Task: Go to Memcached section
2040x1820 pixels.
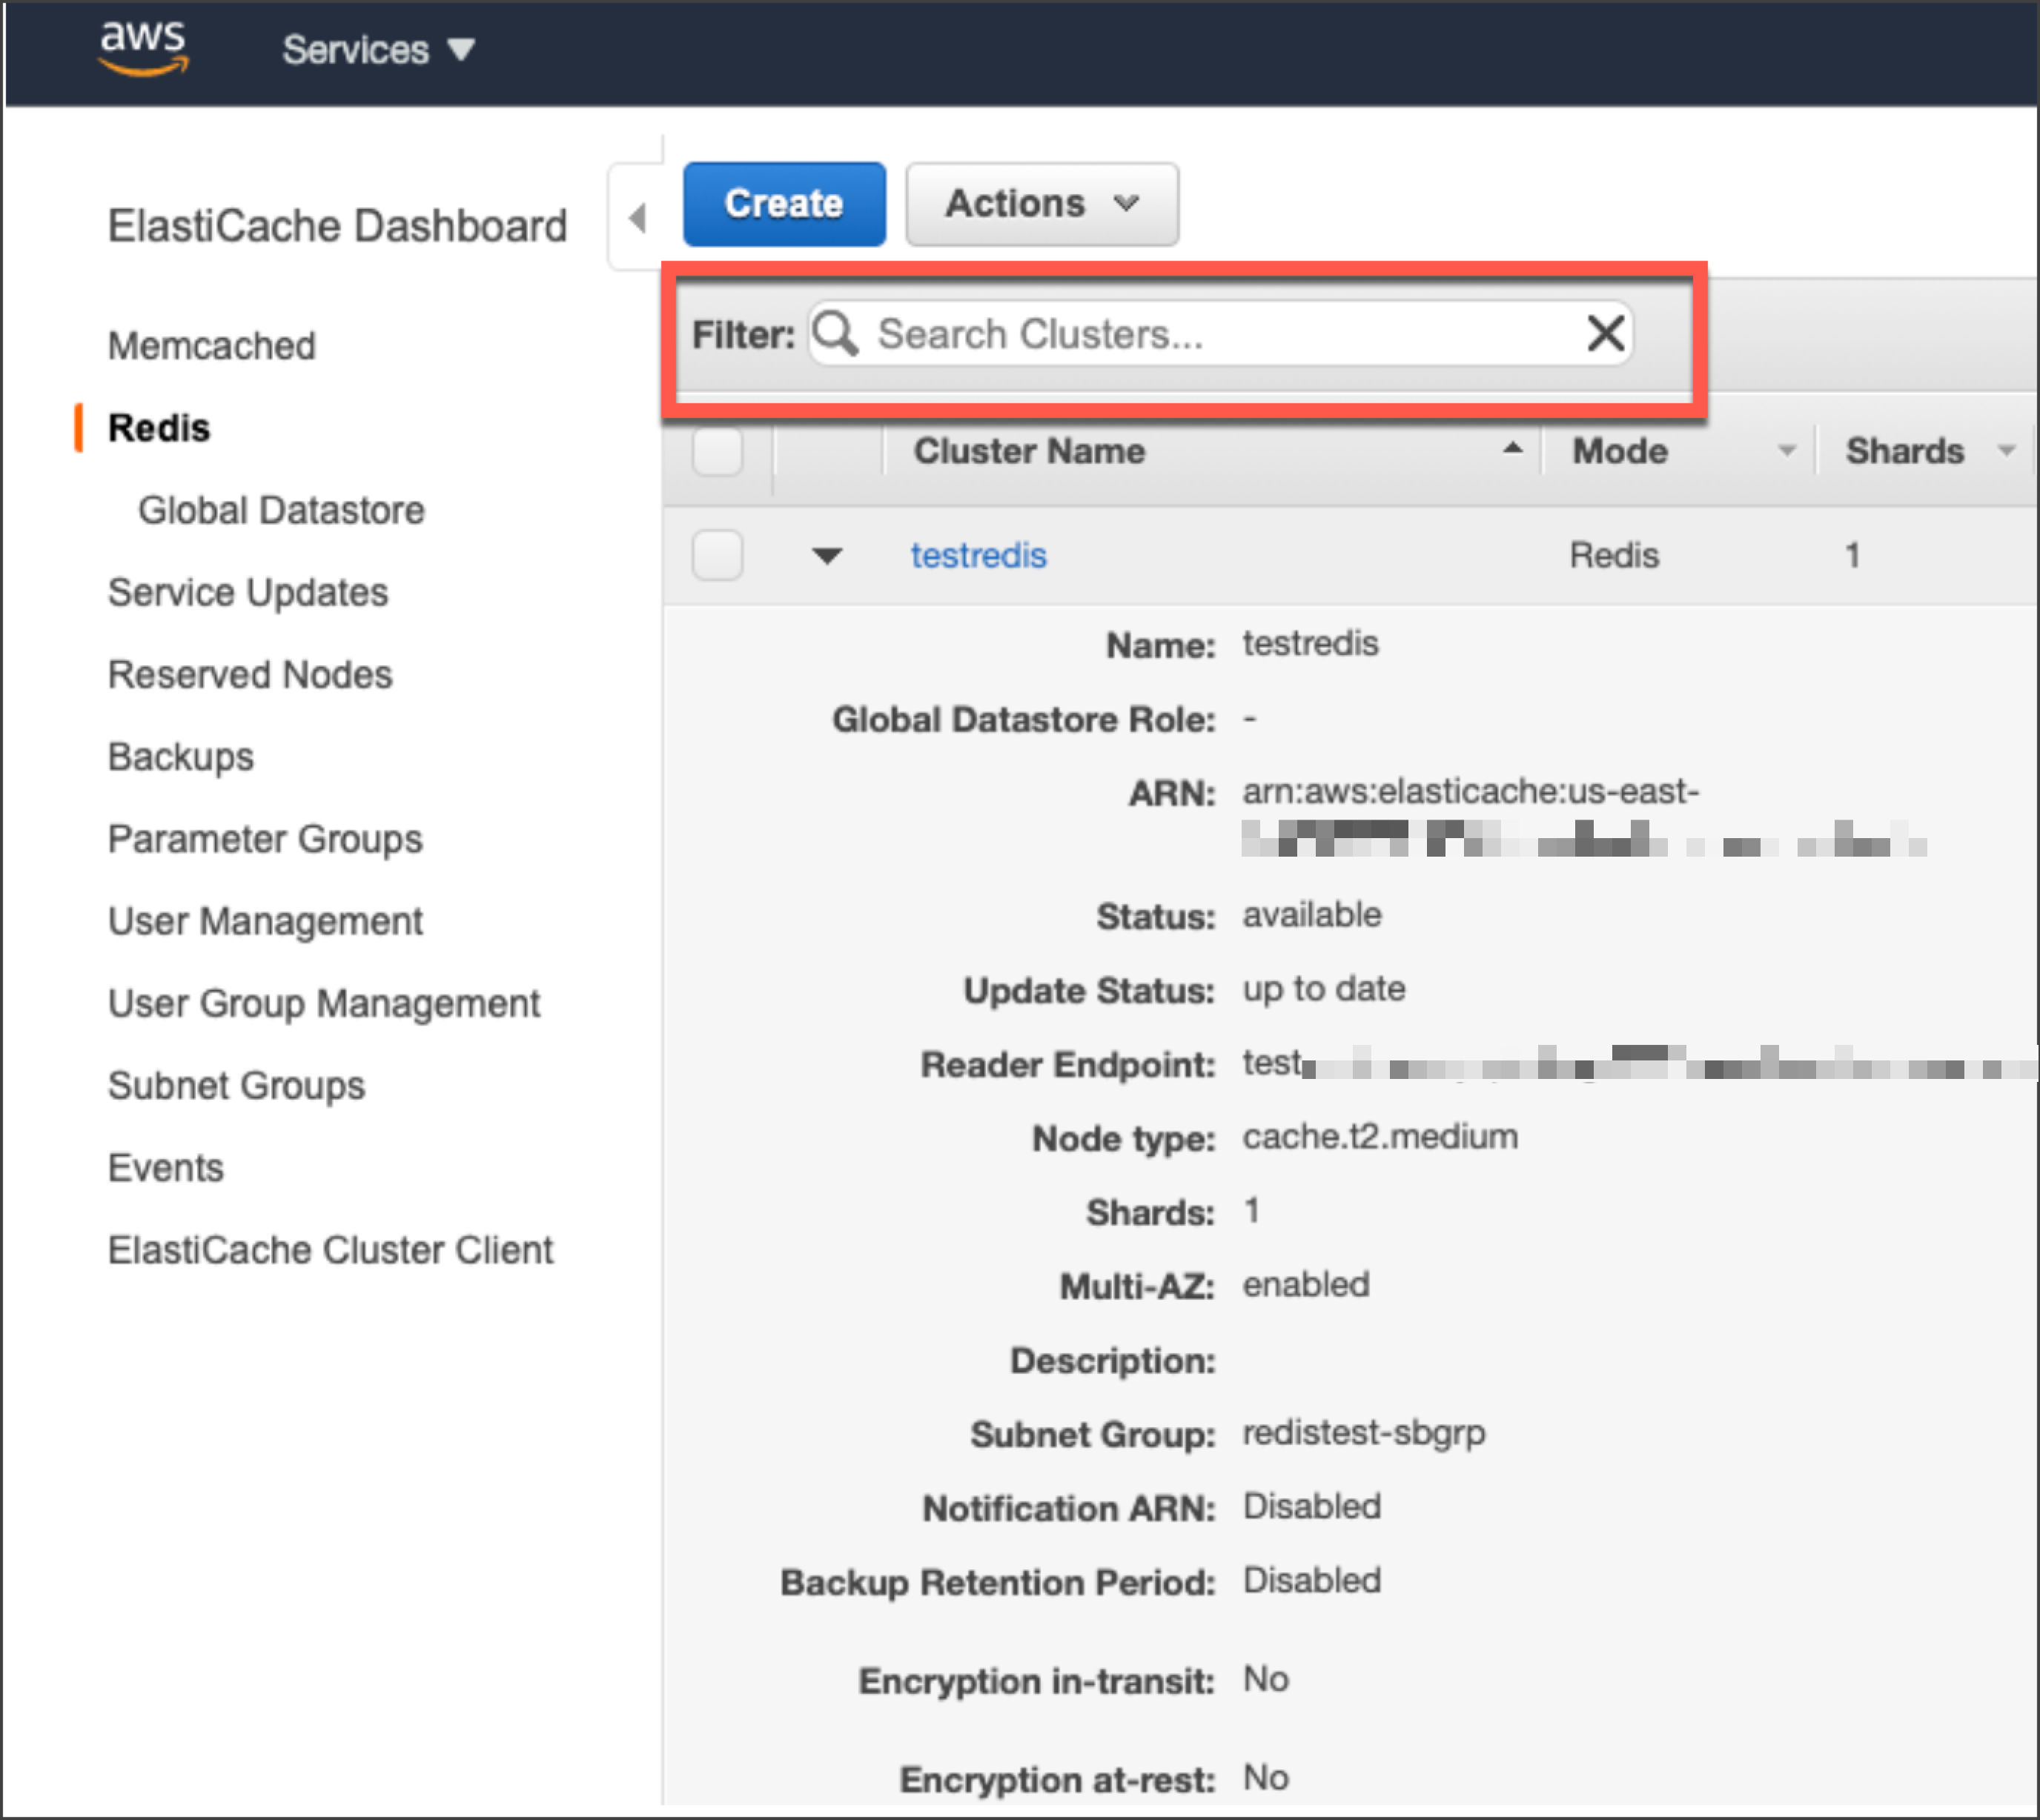Action: pyautogui.click(x=212, y=346)
